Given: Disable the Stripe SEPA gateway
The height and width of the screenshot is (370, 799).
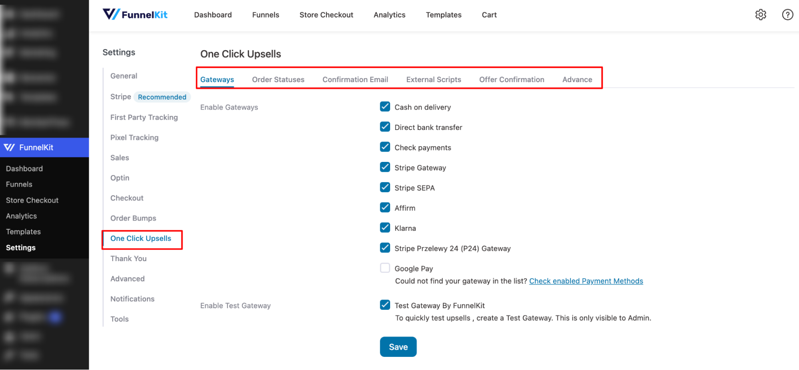Looking at the screenshot, I should tap(385, 187).
